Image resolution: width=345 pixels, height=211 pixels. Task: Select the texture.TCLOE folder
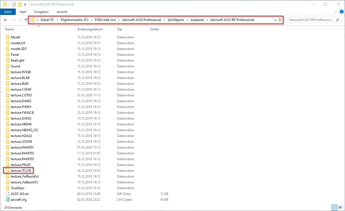point(21,171)
